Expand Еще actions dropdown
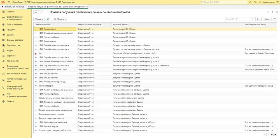 (x=267, y=19)
